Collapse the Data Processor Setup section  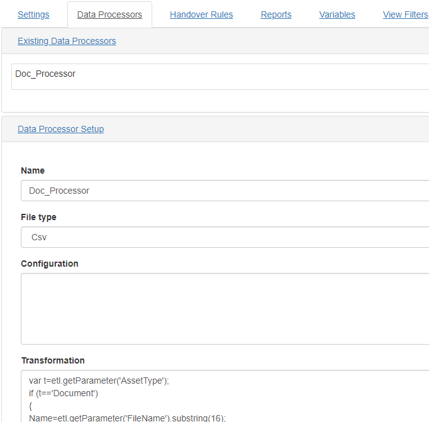(x=60, y=129)
